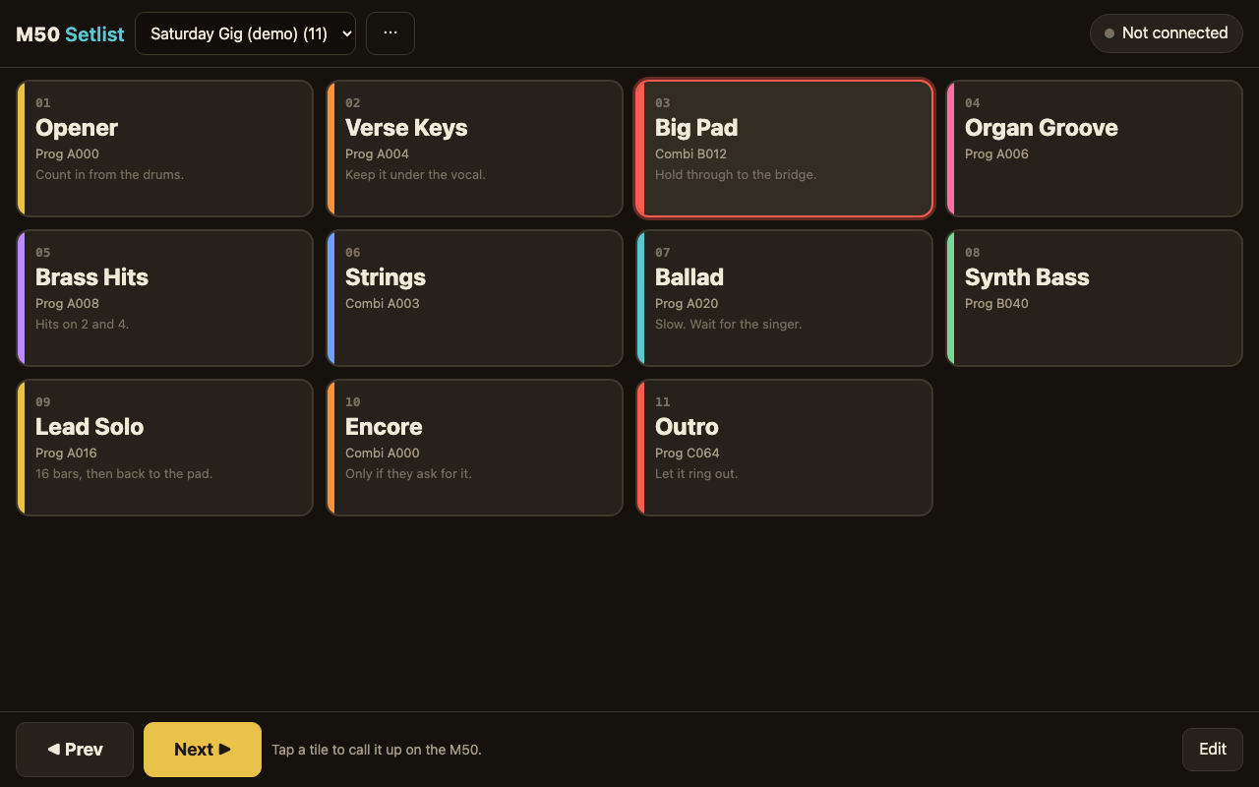This screenshot has height=787, width=1259.
Task: Select the Synth Bass tile
Action: 1094,298
